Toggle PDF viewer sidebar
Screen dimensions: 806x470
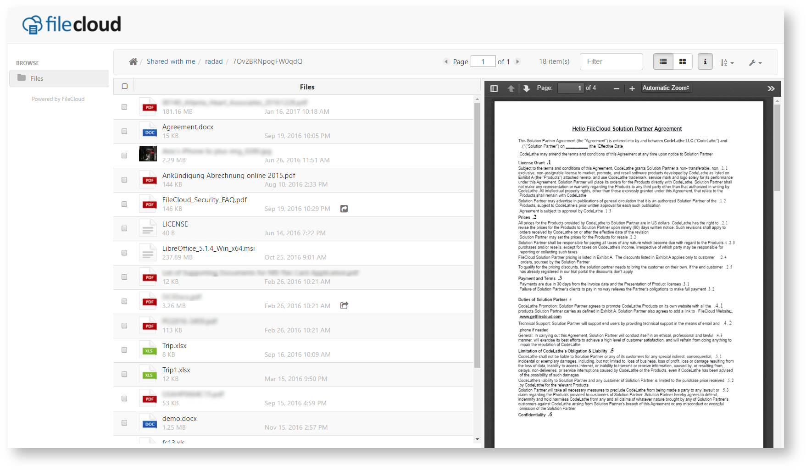(x=494, y=88)
